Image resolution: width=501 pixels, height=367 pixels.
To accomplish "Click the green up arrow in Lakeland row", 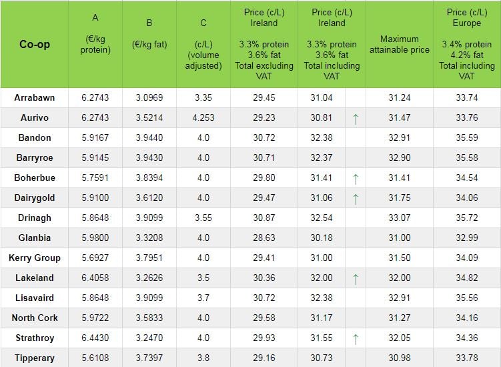I will pyautogui.click(x=356, y=278).
